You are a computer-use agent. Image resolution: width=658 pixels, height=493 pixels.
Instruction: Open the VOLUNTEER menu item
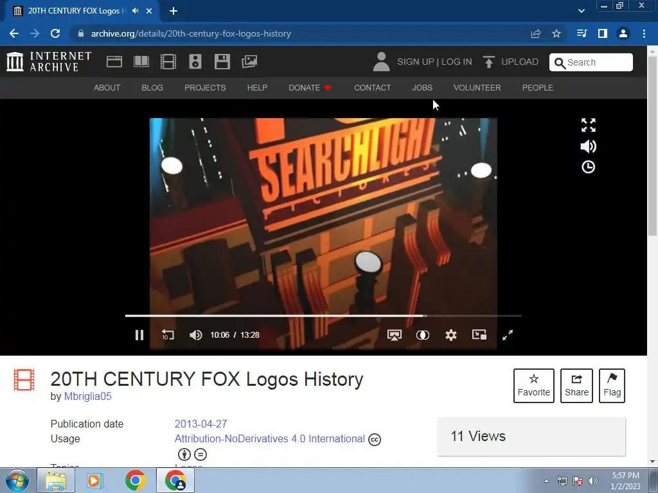477,87
